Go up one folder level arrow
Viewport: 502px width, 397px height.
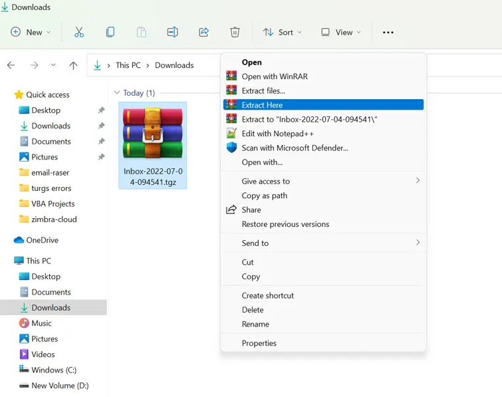[73, 65]
